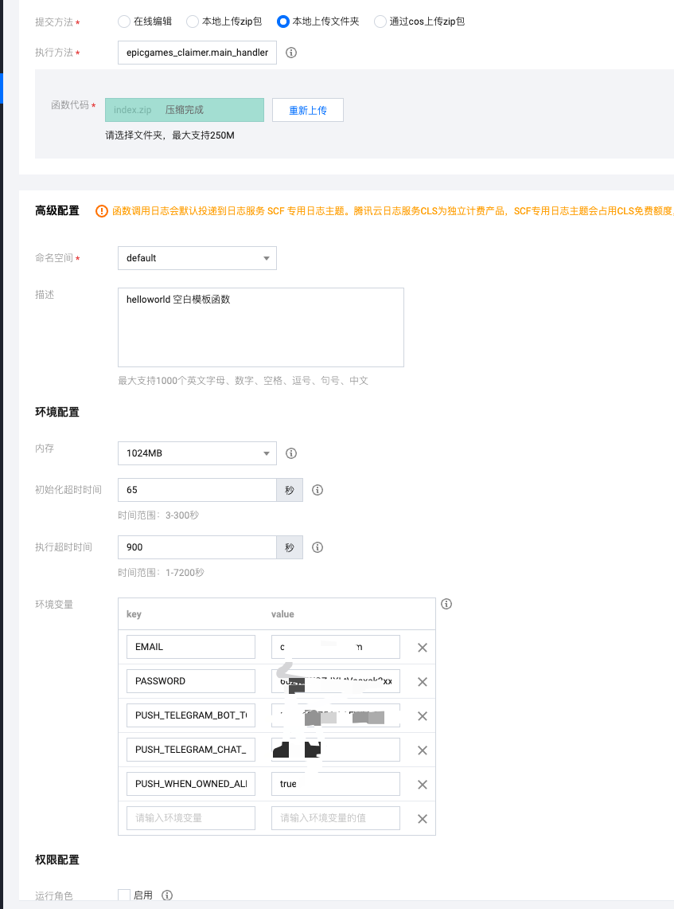Click info icon beside 执行方法 field
This screenshot has height=909, width=674.
291,53
